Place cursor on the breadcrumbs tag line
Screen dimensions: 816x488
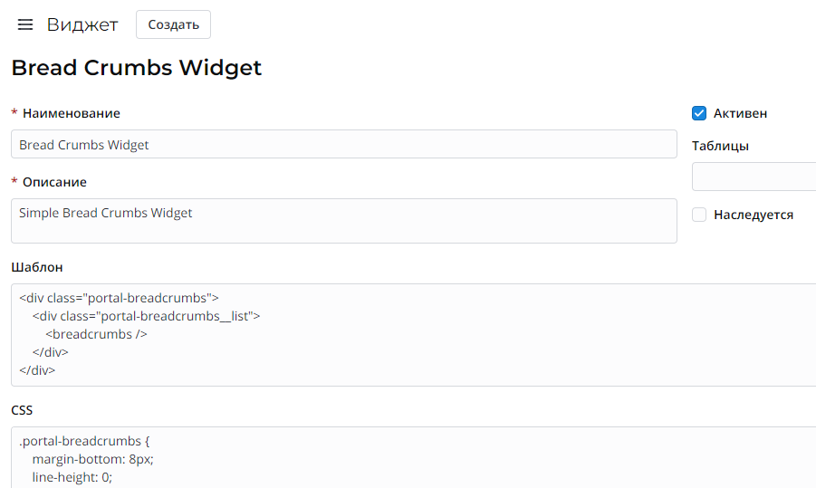pyautogui.click(x=96, y=334)
